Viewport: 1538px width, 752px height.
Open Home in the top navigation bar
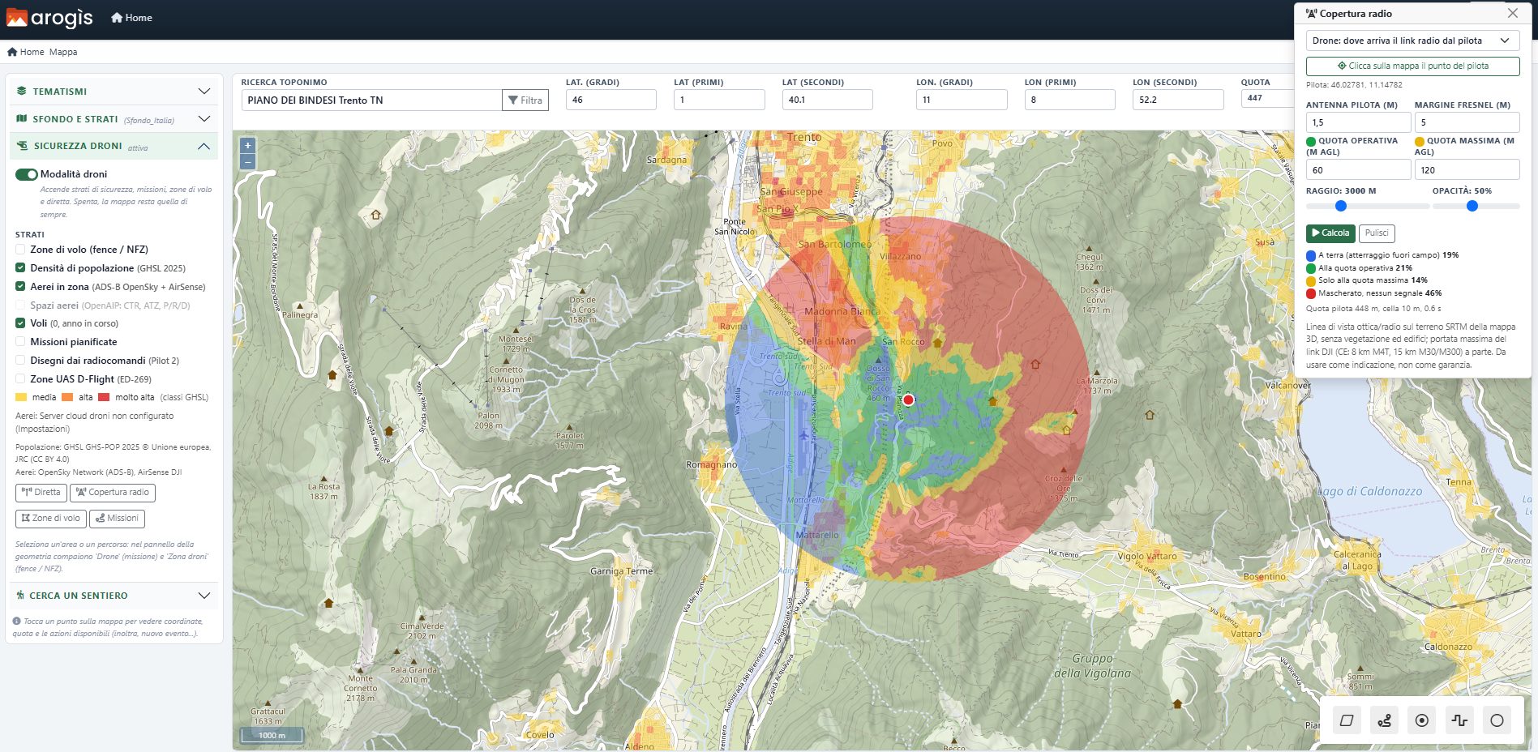coord(131,18)
